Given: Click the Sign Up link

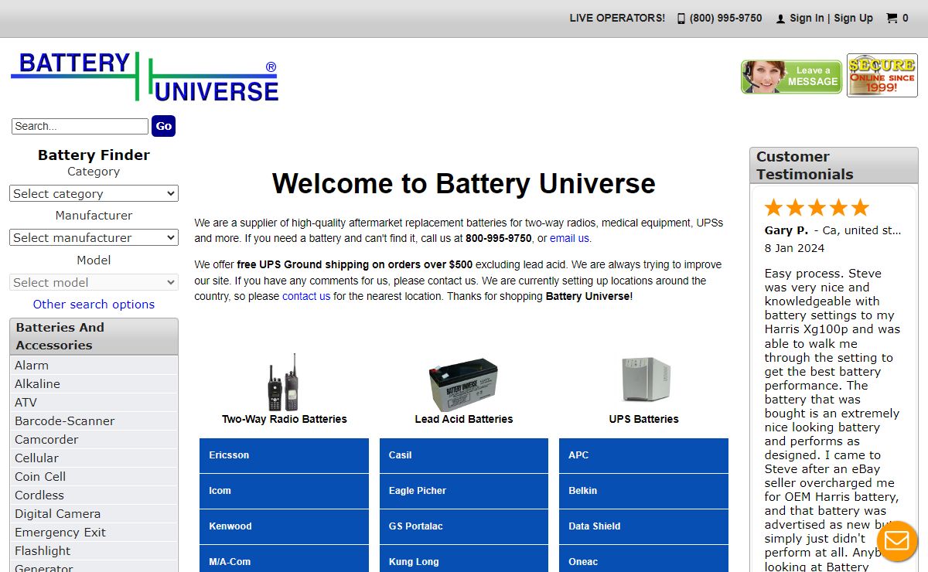Looking at the screenshot, I should (853, 18).
